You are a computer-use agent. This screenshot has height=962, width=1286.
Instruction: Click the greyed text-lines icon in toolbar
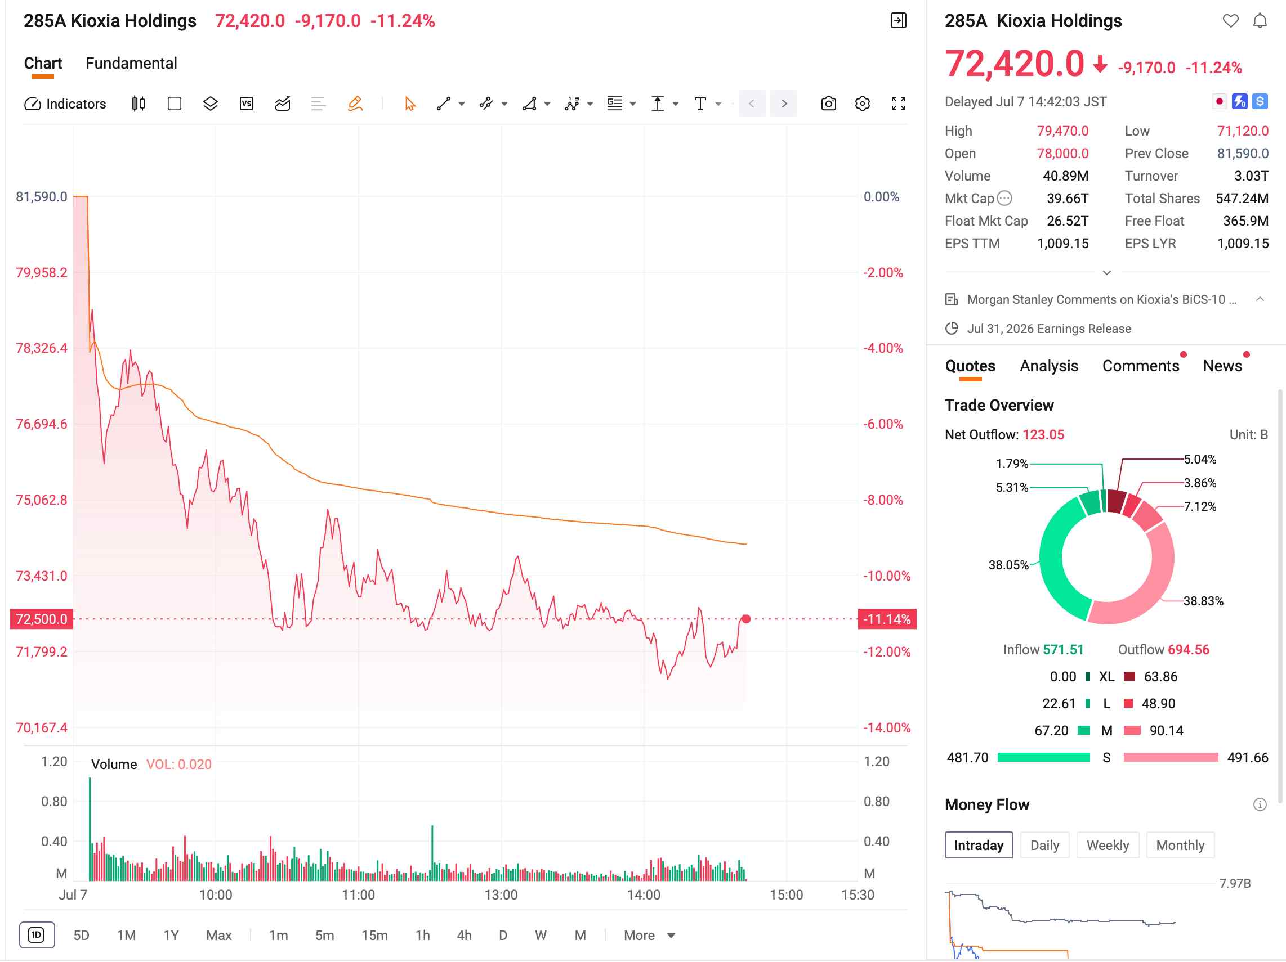[x=318, y=104]
